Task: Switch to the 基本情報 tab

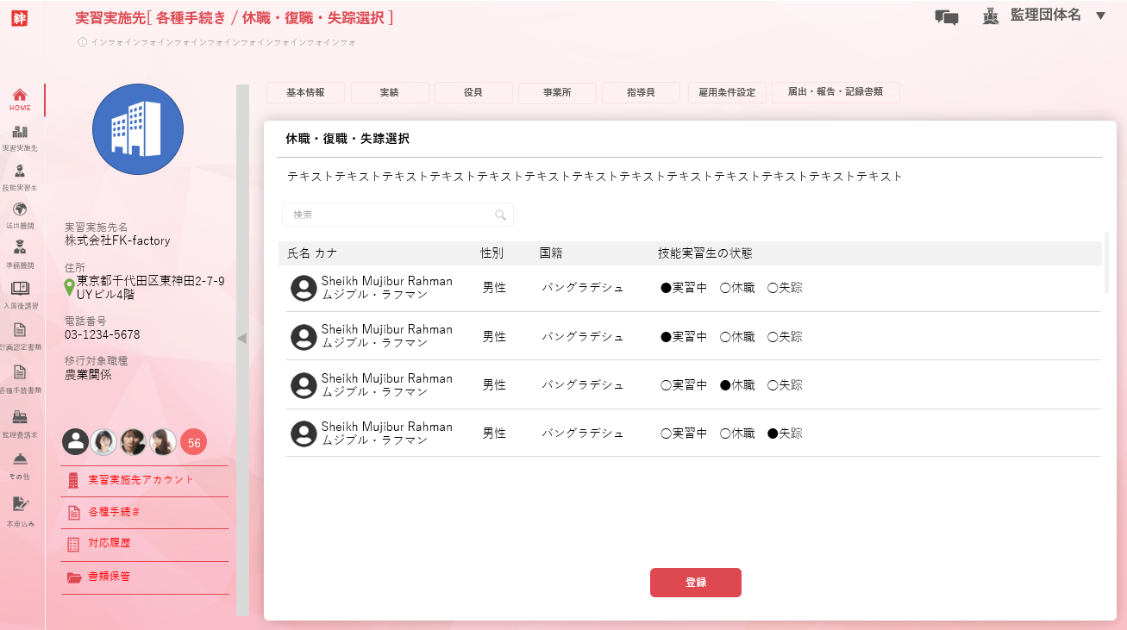Action: click(x=305, y=92)
